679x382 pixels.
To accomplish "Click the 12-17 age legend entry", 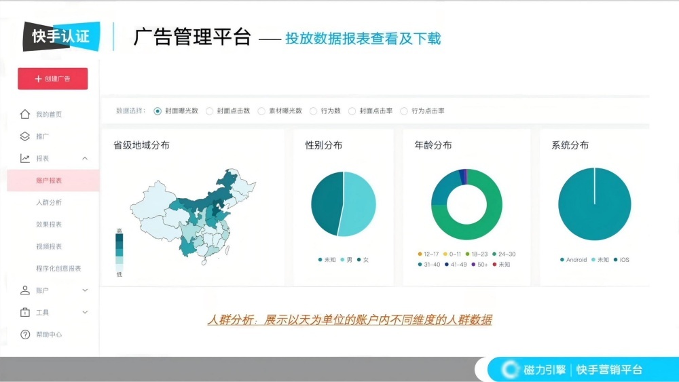I will (x=428, y=254).
